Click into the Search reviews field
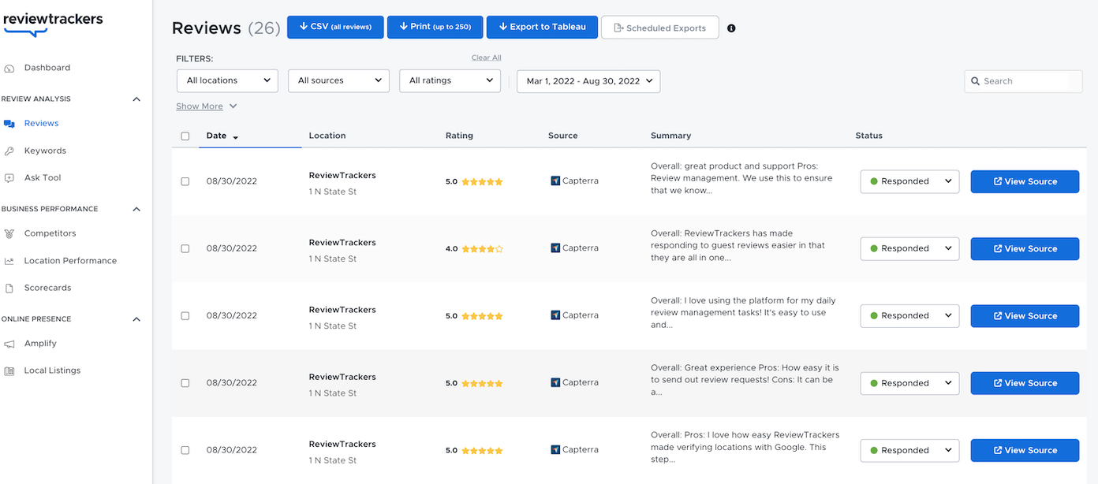Image resolution: width=1098 pixels, height=484 pixels. click(x=1023, y=81)
